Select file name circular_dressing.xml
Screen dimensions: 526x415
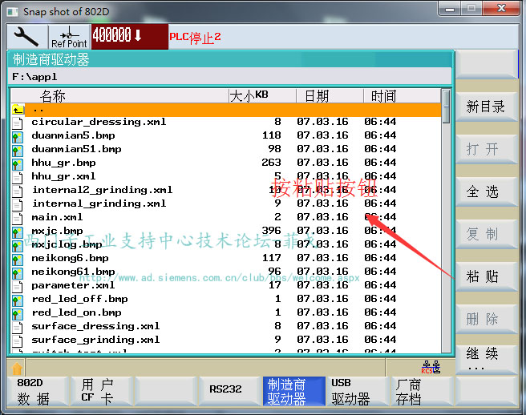coord(99,122)
